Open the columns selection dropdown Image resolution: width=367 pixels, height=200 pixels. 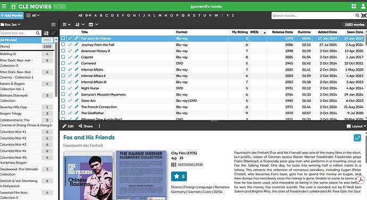[93, 24]
